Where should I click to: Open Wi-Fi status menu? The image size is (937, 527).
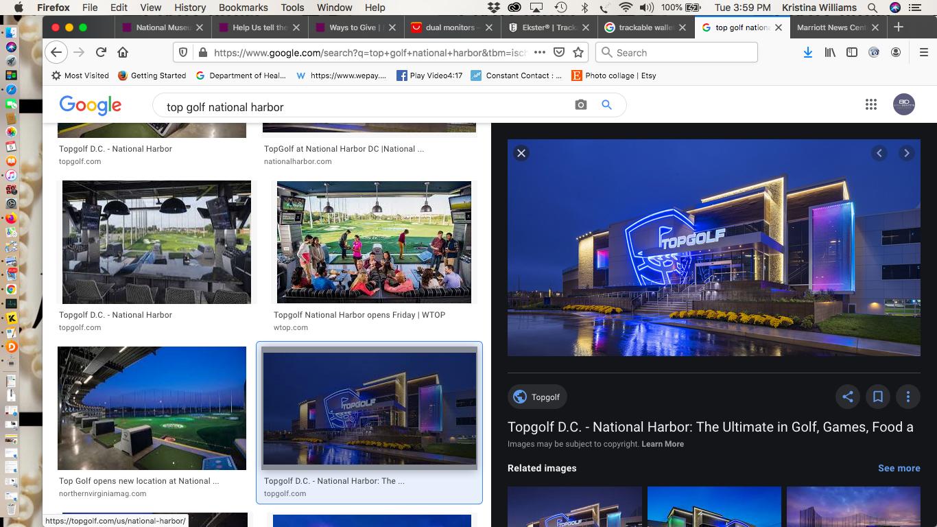point(625,8)
